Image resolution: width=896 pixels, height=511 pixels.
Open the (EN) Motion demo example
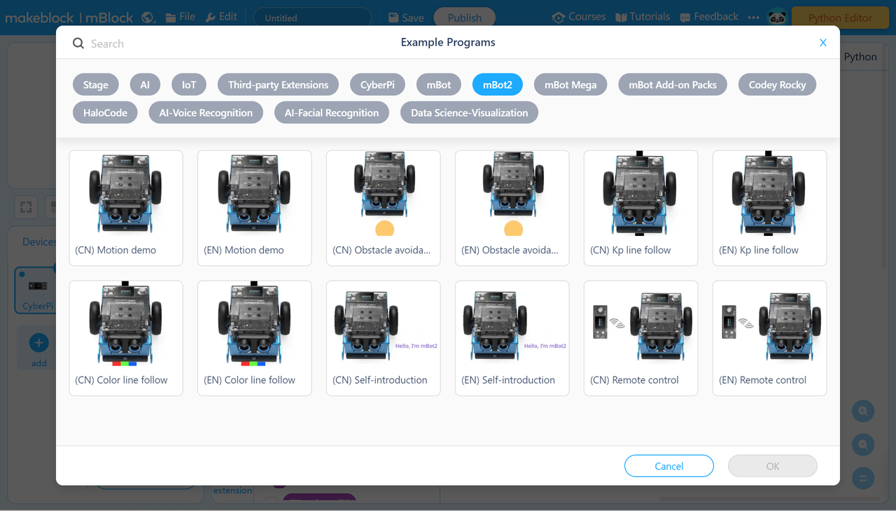point(255,208)
